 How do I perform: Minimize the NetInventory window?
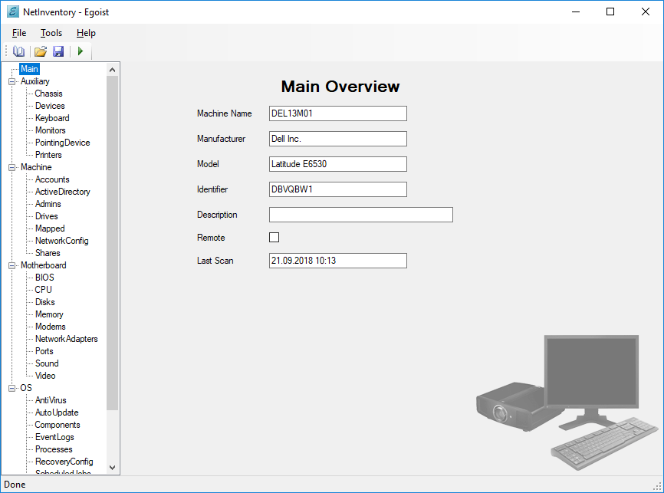tap(576, 12)
